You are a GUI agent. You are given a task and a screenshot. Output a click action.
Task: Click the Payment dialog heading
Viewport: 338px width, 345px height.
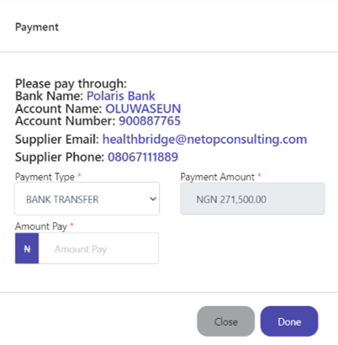click(x=37, y=27)
